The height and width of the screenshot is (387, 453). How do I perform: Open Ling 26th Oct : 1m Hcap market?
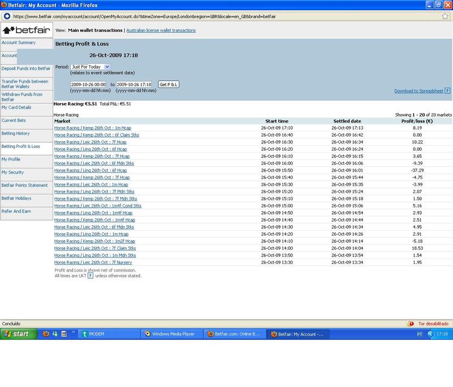(91, 234)
